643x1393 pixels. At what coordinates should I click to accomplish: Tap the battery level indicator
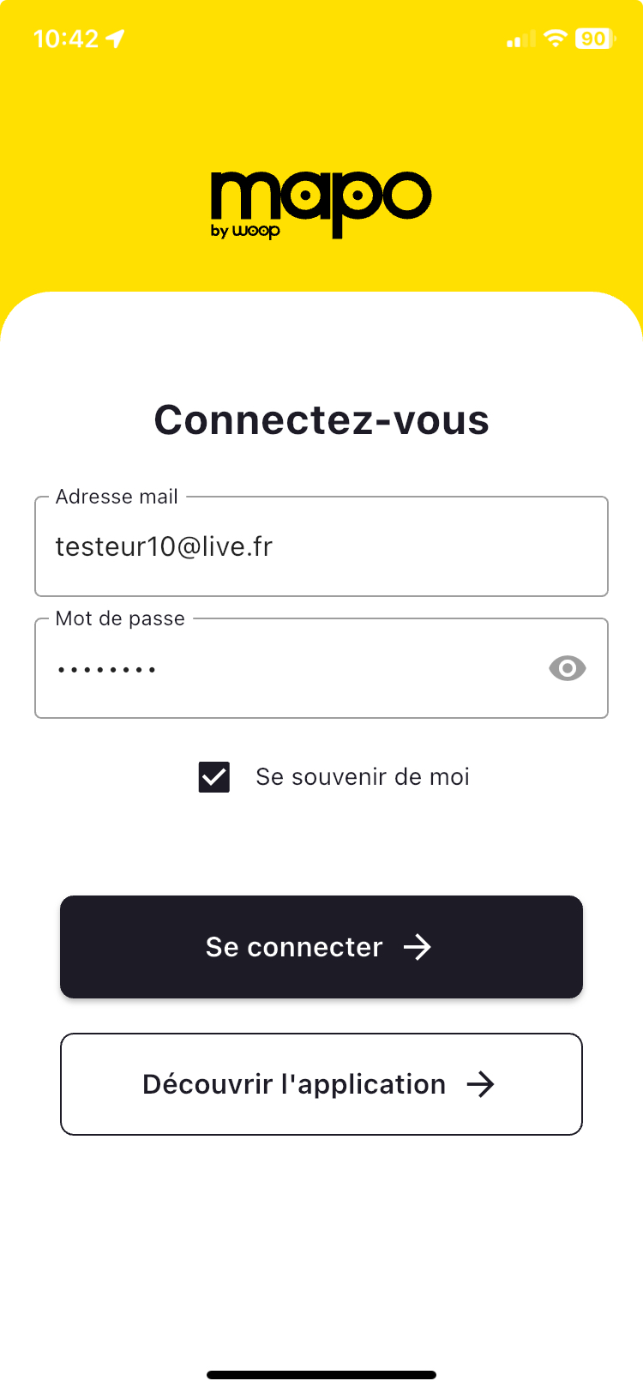click(x=594, y=39)
